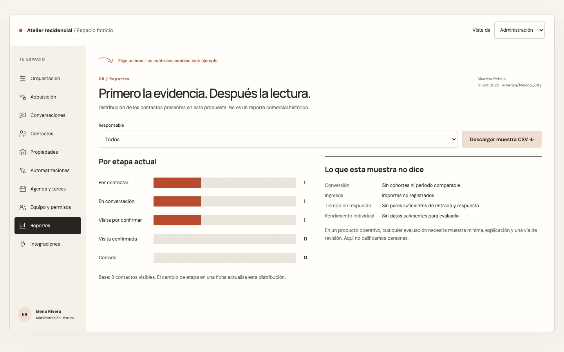Open the Vista de Administración dropdown
This screenshot has width=564, height=352.
[519, 30]
